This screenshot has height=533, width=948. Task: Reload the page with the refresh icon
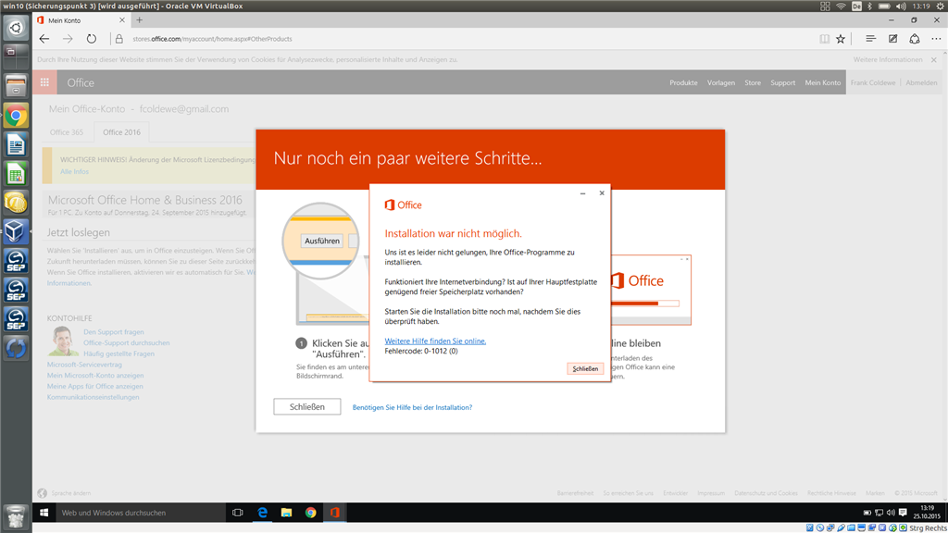coord(92,39)
